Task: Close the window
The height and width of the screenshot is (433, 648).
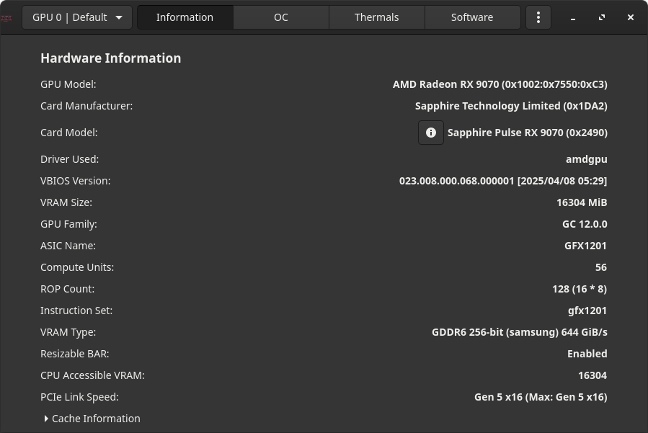Action: tap(630, 17)
